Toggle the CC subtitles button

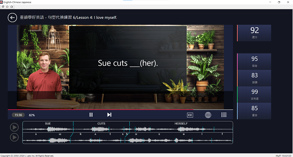190,115
